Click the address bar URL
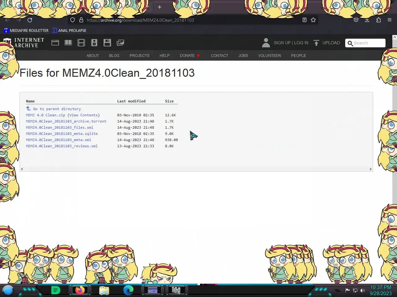Viewport: 397px width, 297px height. (141, 20)
